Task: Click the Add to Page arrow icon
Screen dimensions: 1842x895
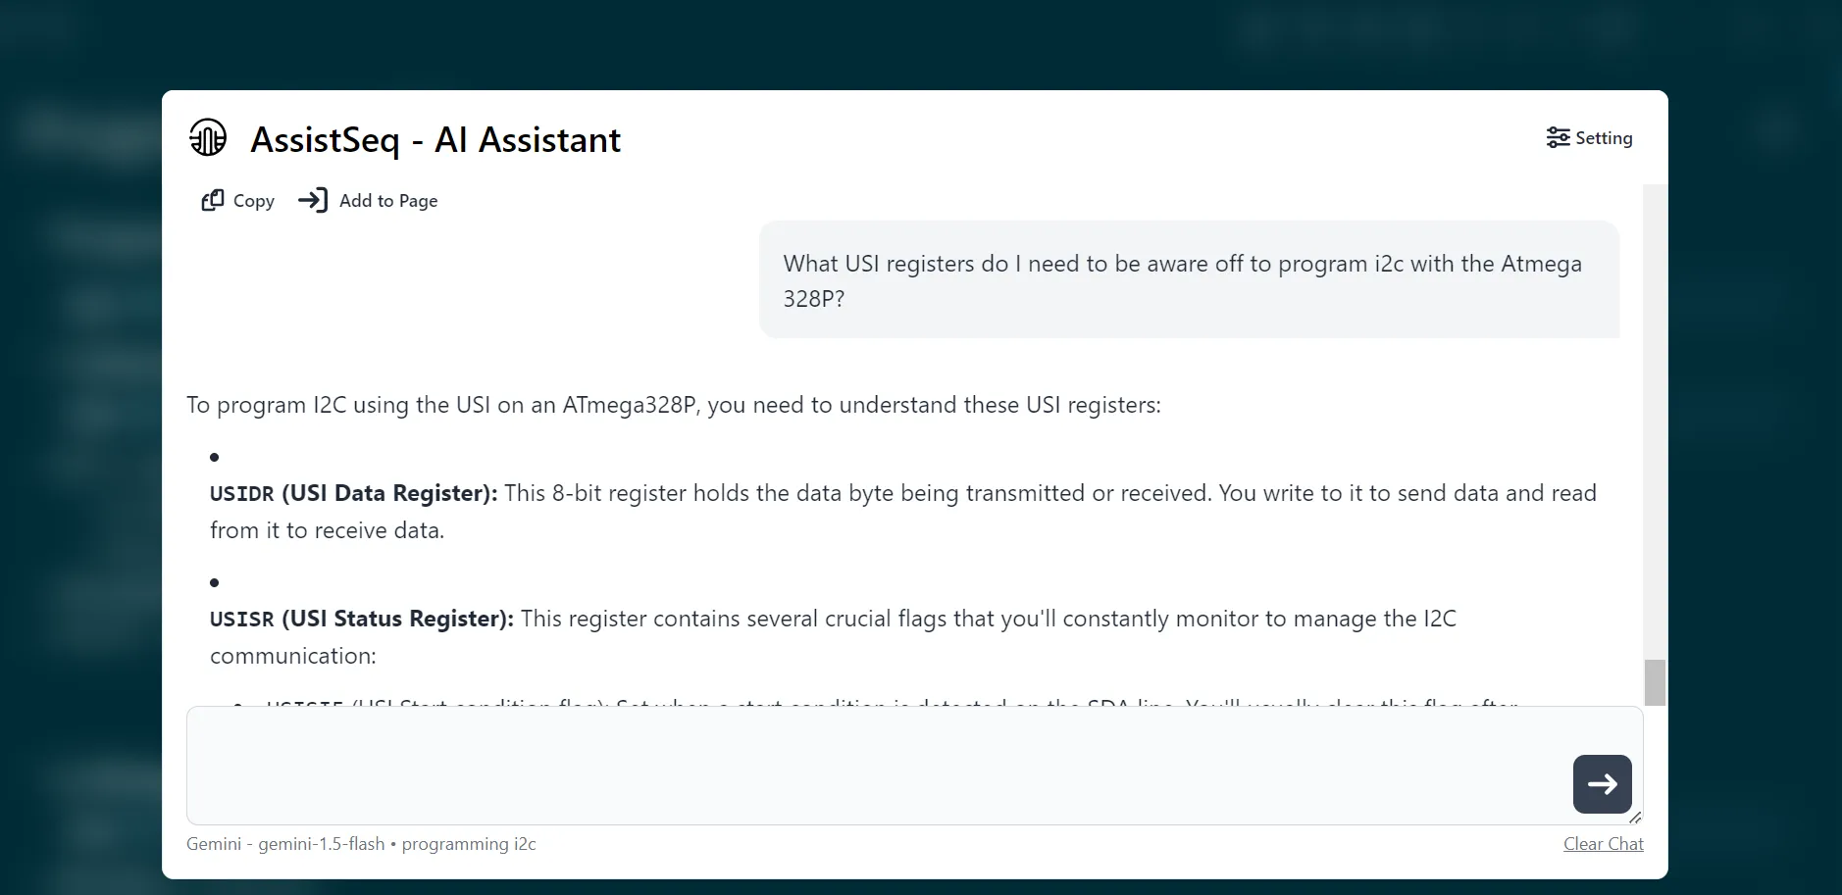Action: click(314, 200)
